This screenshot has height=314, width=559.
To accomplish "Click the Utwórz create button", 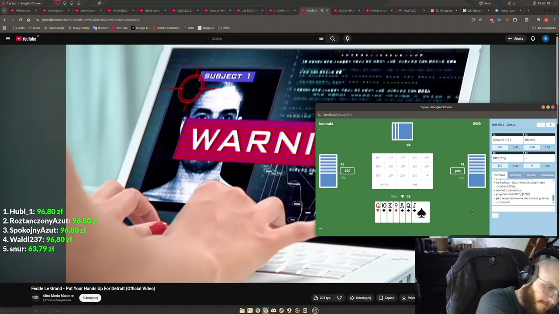I will click(515, 38).
